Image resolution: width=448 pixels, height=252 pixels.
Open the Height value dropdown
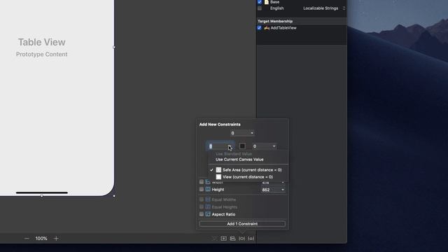tap(282, 190)
